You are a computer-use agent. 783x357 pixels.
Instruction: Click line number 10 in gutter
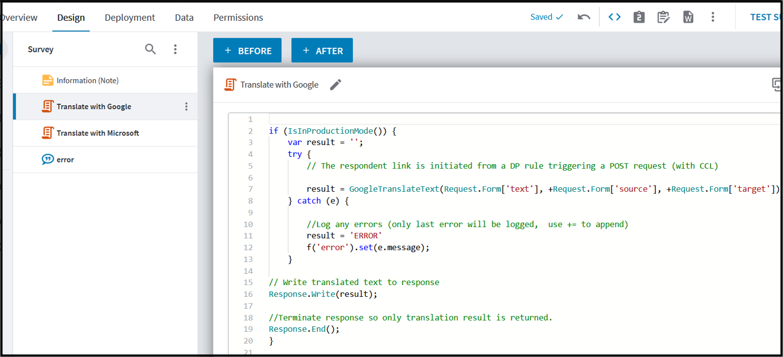(248, 224)
